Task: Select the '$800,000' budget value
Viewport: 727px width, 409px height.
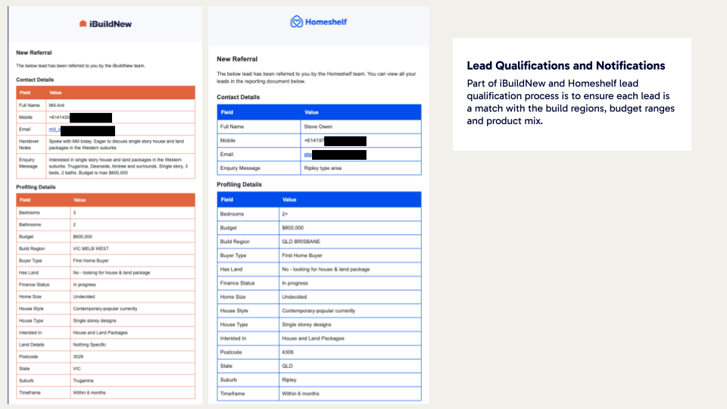Action: [x=292, y=228]
